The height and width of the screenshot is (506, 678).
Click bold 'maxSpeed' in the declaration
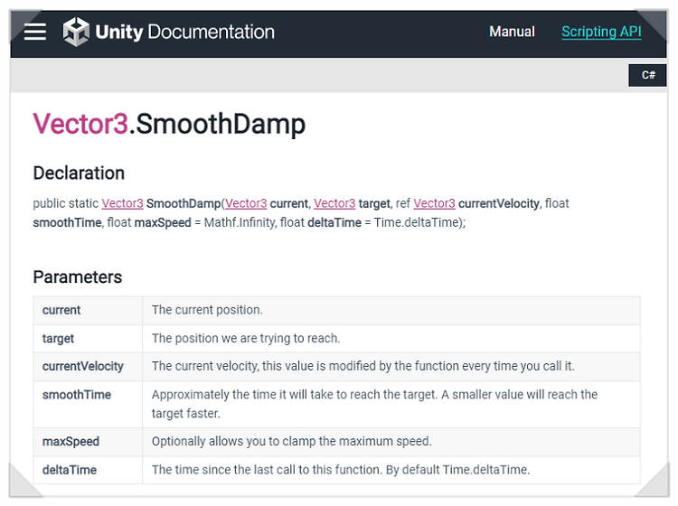coord(163,222)
